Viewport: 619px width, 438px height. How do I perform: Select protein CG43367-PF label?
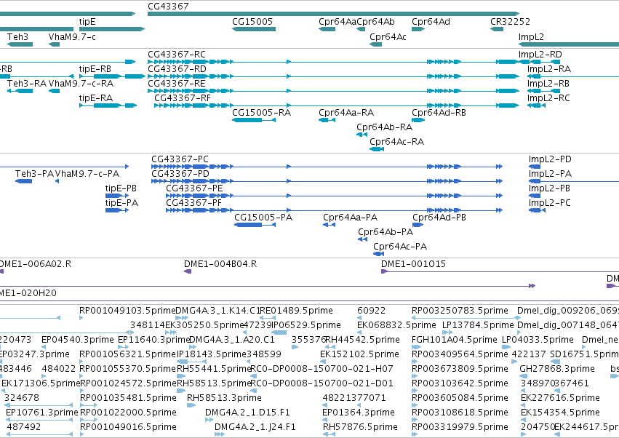point(193,204)
